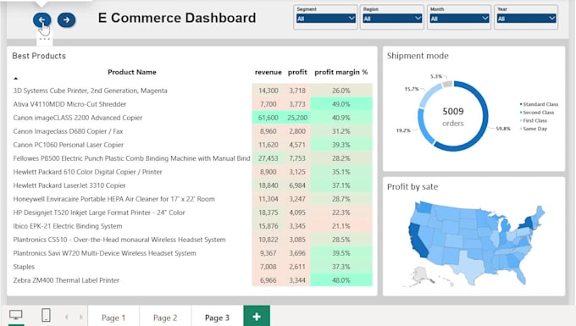The image size is (576, 326).
Task: Select the Page 3 tab
Action: pos(217,318)
